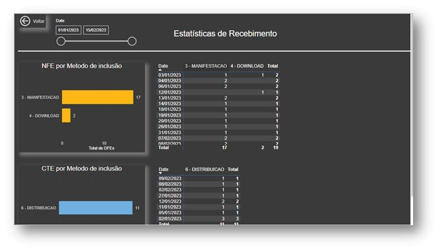440x252 pixels.
Task: Click the 3 - MANIFESTACAO chart axis label
Action: (x=40, y=98)
